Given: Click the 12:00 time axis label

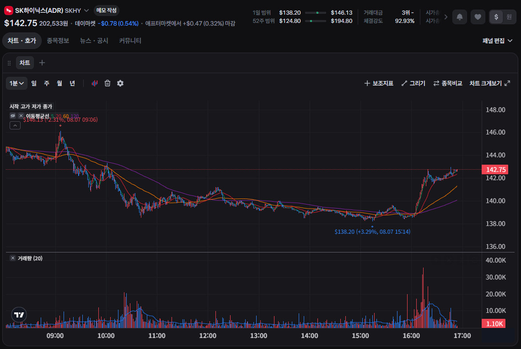Looking at the screenshot, I should pos(208,336).
